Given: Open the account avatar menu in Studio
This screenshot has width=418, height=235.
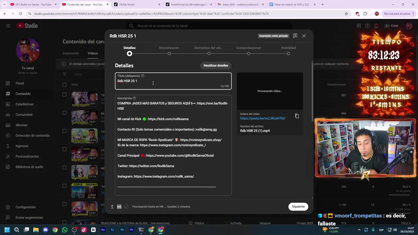Looking at the screenshot, I should coord(409,26).
